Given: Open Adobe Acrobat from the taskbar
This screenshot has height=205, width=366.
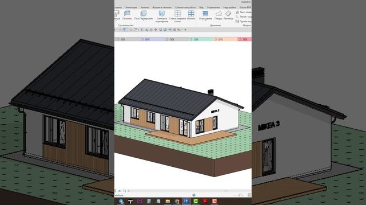Looking at the screenshot, I should click(x=205, y=201).
